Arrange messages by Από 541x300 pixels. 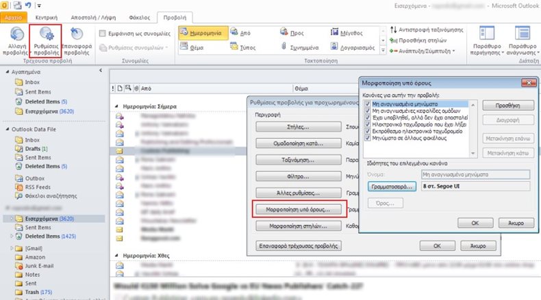point(241,33)
